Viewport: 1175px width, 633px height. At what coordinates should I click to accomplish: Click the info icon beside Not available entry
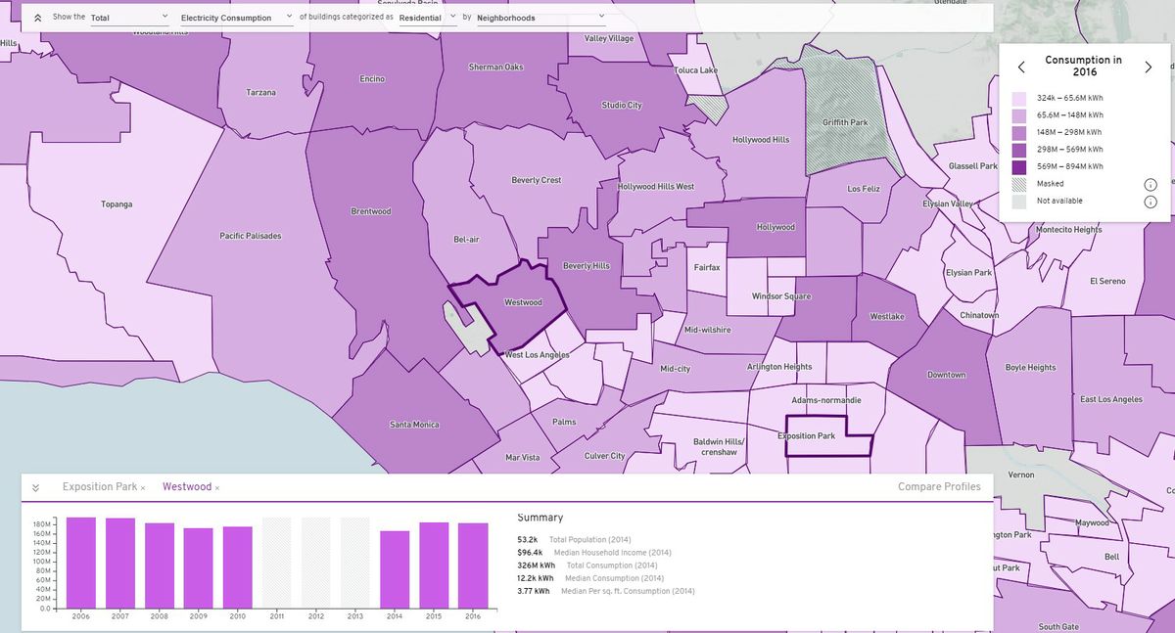pyautogui.click(x=1151, y=202)
